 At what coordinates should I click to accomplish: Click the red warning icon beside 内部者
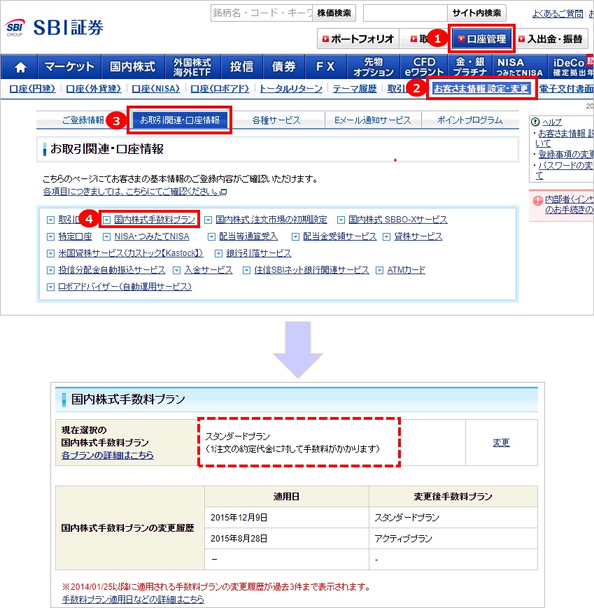point(538,201)
